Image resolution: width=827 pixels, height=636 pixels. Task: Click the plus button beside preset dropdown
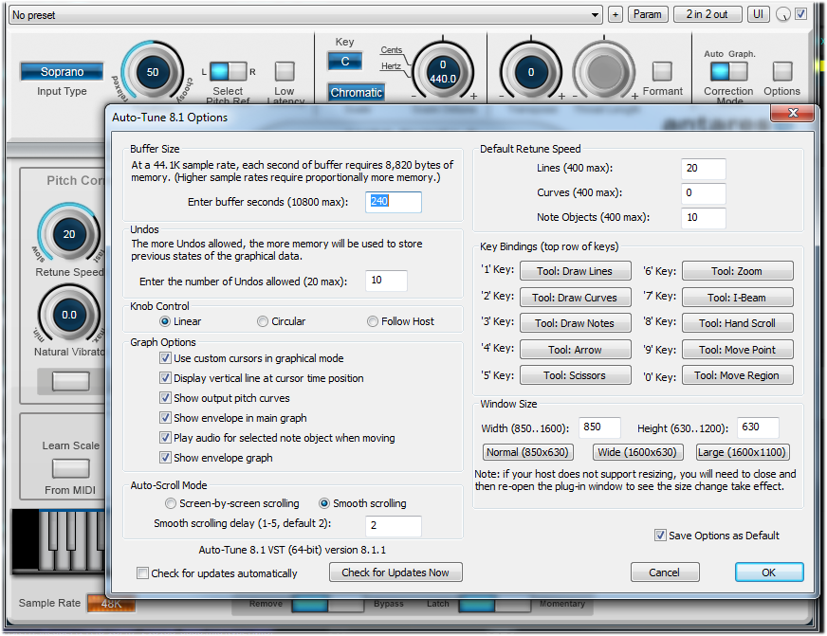click(615, 15)
